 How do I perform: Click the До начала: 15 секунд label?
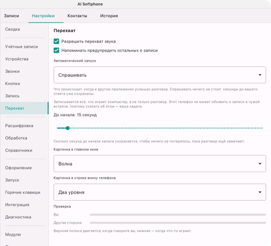pyautogui.click(x=75, y=115)
